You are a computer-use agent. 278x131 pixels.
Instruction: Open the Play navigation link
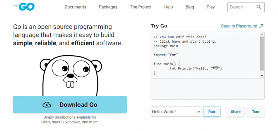(x=211, y=7)
